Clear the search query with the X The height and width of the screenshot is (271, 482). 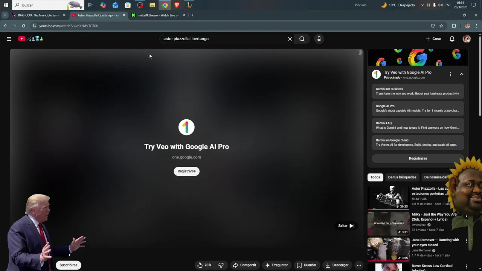[290, 39]
